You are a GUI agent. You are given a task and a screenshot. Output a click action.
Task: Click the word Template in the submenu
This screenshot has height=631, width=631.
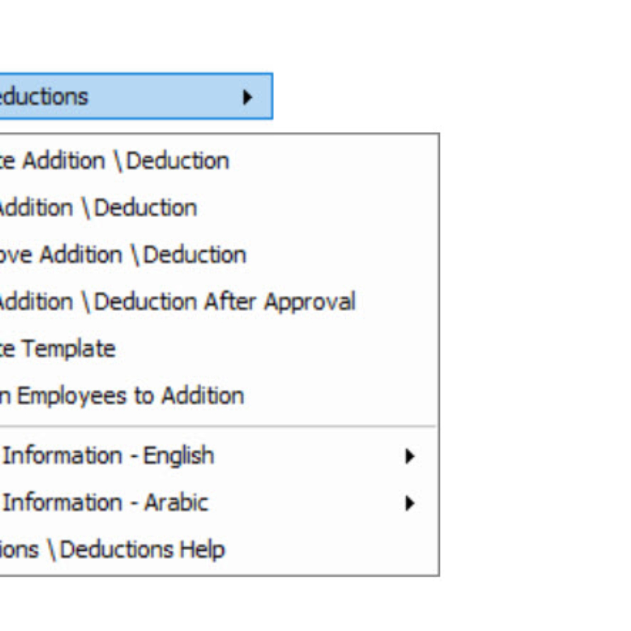[68, 350]
